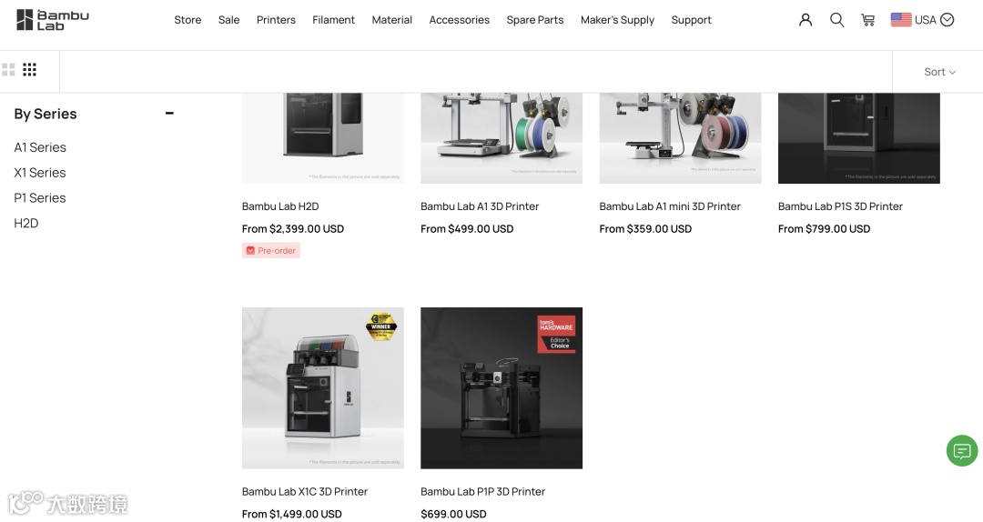
Task: Switch to the two-column grid view
Action: click(x=9, y=69)
